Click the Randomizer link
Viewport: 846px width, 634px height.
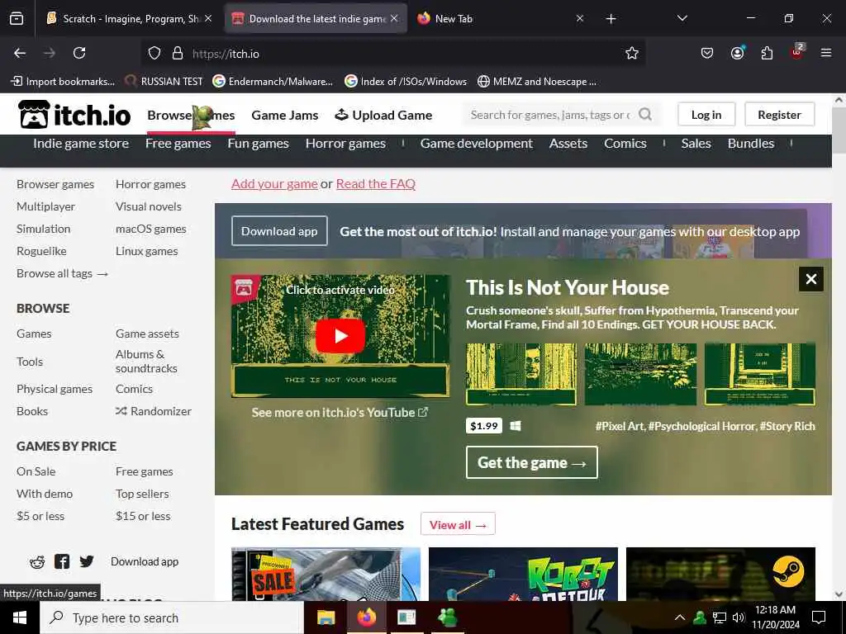click(x=154, y=411)
